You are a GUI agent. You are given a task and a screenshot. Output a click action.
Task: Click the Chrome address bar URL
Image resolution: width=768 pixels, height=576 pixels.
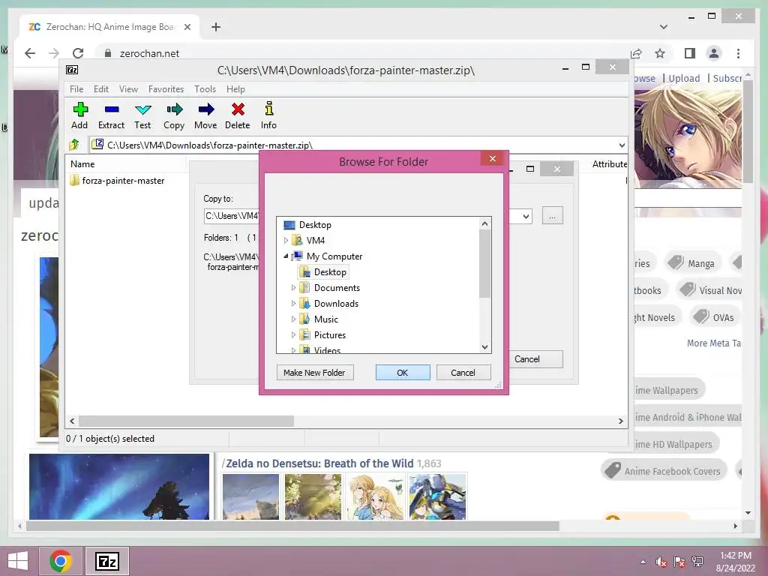tap(149, 53)
